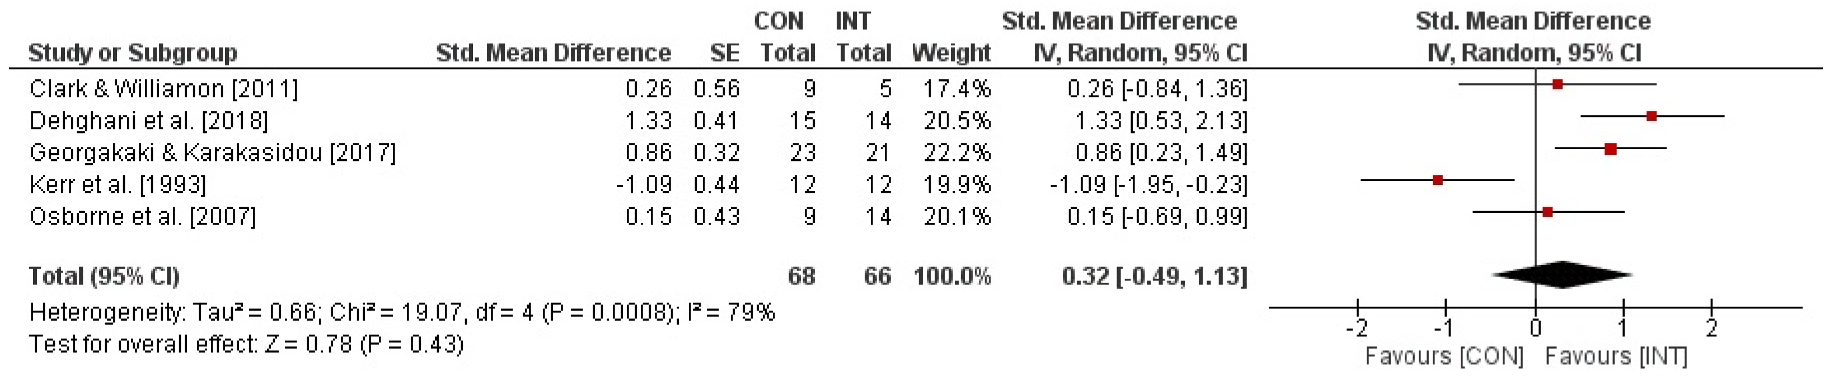This screenshot has height=376, width=1834.
Task: Select the "Weight" column header
Action: click(951, 53)
